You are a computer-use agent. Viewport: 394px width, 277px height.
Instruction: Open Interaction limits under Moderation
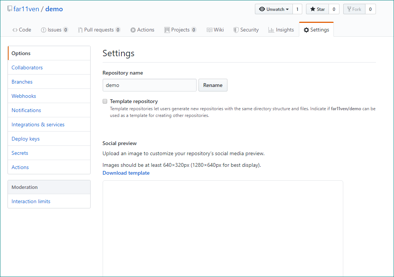(x=31, y=201)
